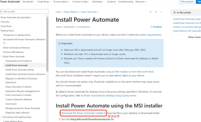
Task: Open Create a Dataverse database page
Action: click(x=18, y=100)
